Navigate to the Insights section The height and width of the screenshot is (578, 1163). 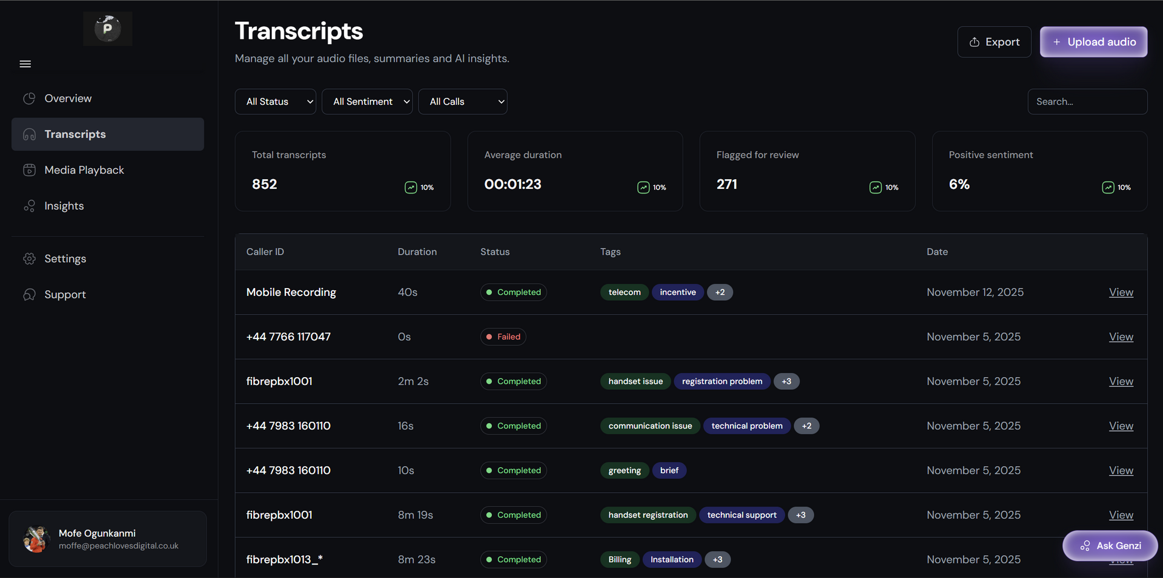(x=64, y=206)
